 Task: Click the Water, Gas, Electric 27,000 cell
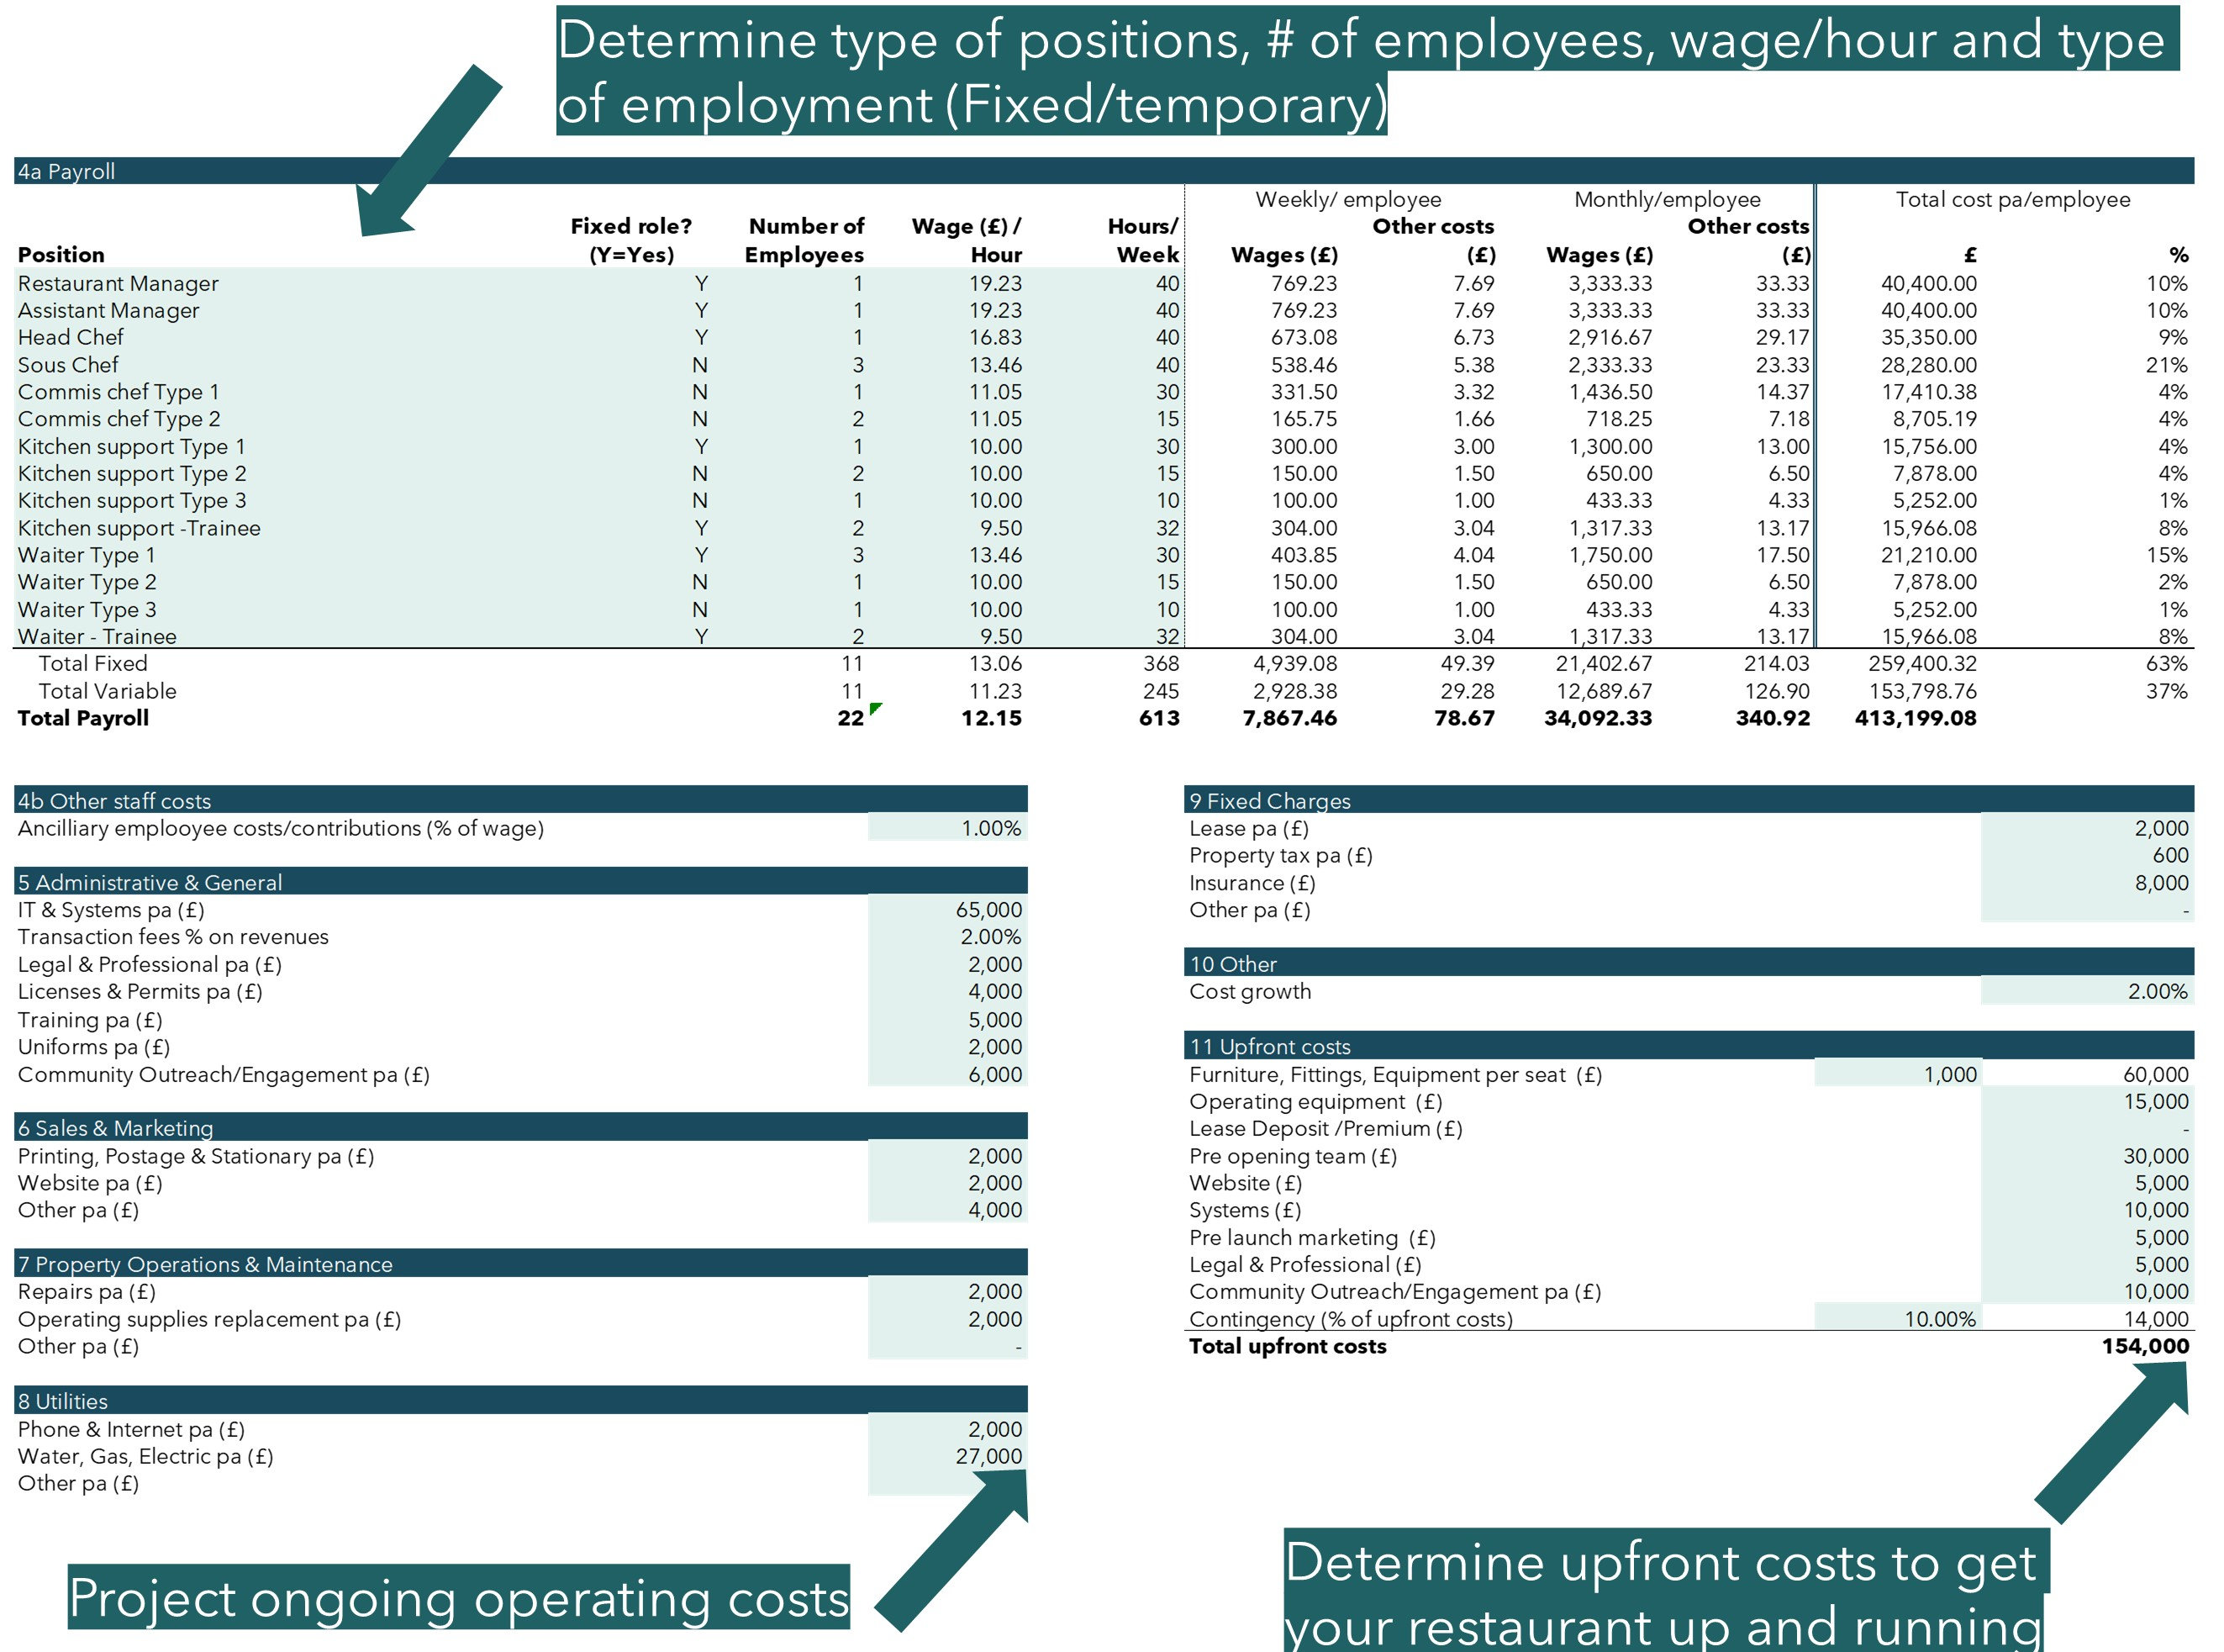(989, 1457)
